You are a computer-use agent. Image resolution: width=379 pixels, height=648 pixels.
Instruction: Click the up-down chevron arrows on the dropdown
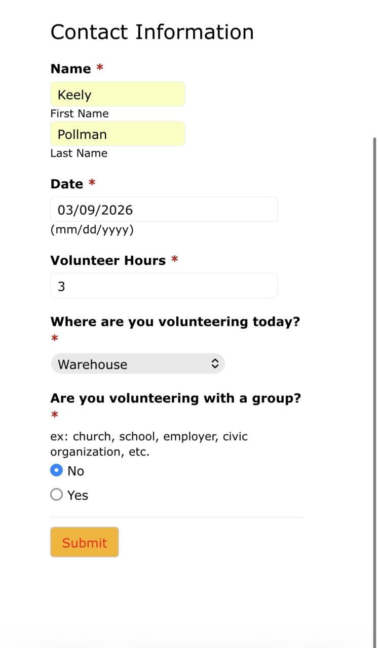pyautogui.click(x=215, y=364)
